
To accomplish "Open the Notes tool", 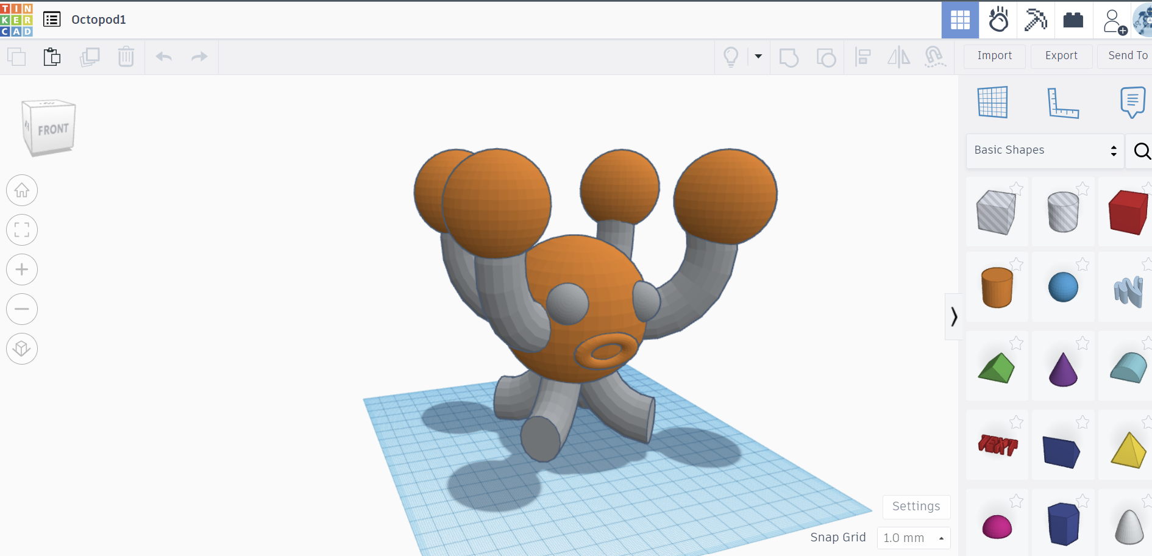I will 1132,102.
